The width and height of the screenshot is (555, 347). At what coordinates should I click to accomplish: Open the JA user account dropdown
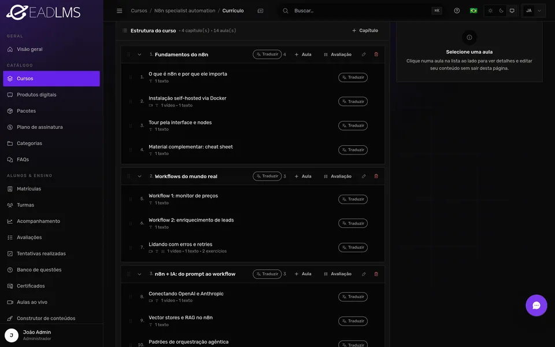coord(534,10)
